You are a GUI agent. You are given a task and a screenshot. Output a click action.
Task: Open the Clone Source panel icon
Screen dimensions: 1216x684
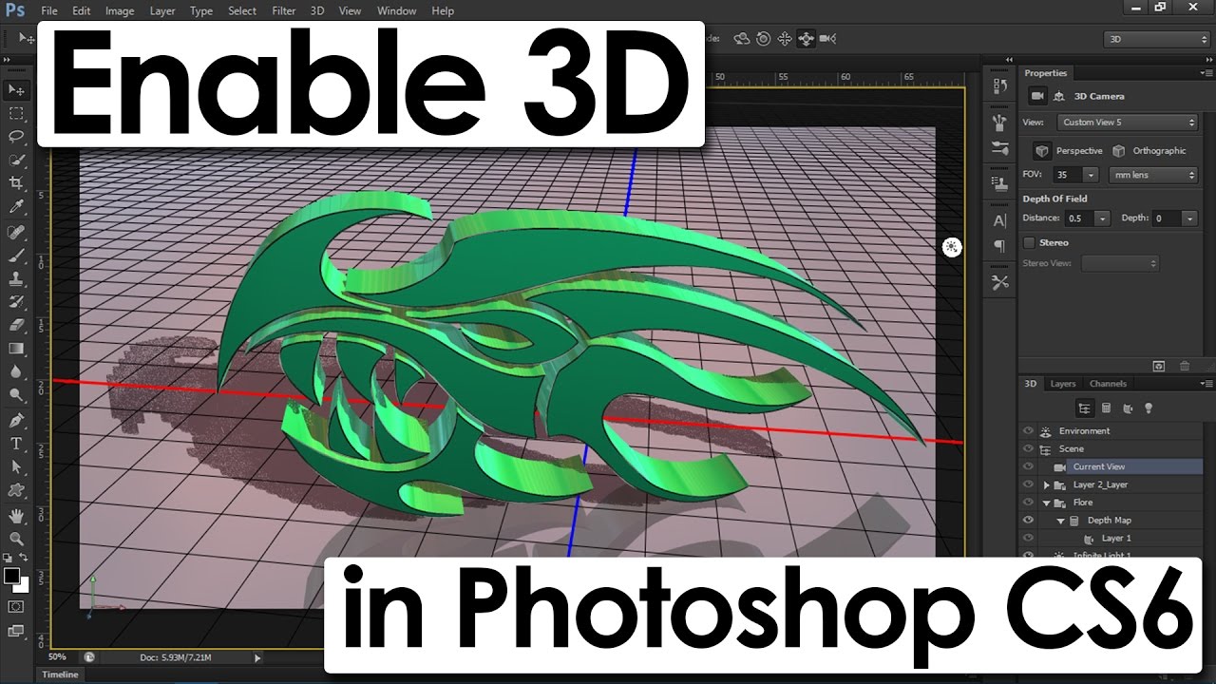tap(999, 183)
